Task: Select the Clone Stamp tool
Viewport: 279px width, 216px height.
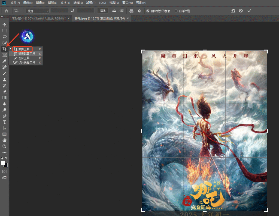Action: pyautogui.click(x=4, y=80)
